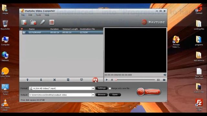207x116 pixels.
Task: Open New Text Document file
Action: (199, 73)
